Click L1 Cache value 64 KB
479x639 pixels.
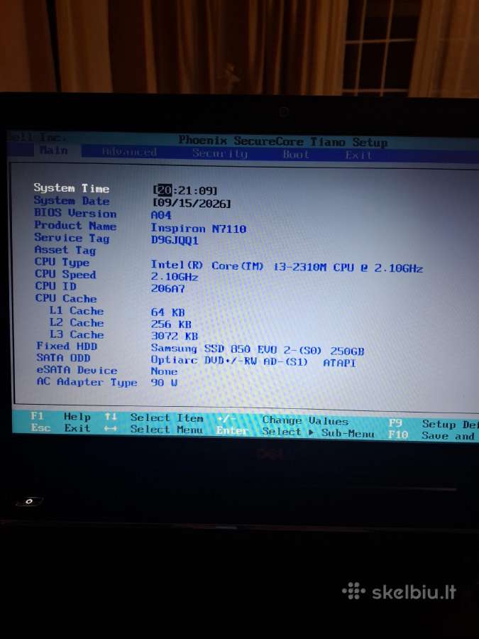point(167,312)
